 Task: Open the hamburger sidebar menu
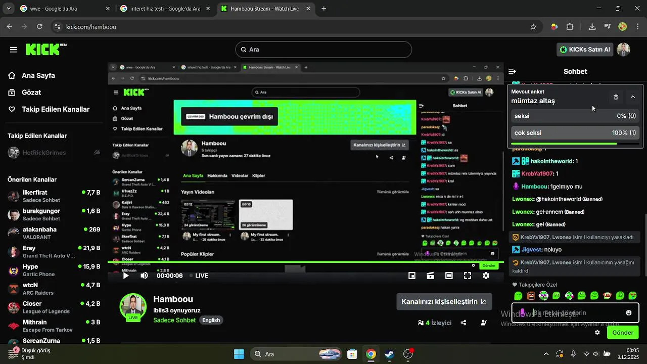pyautogui.click(x=14, y=50)
